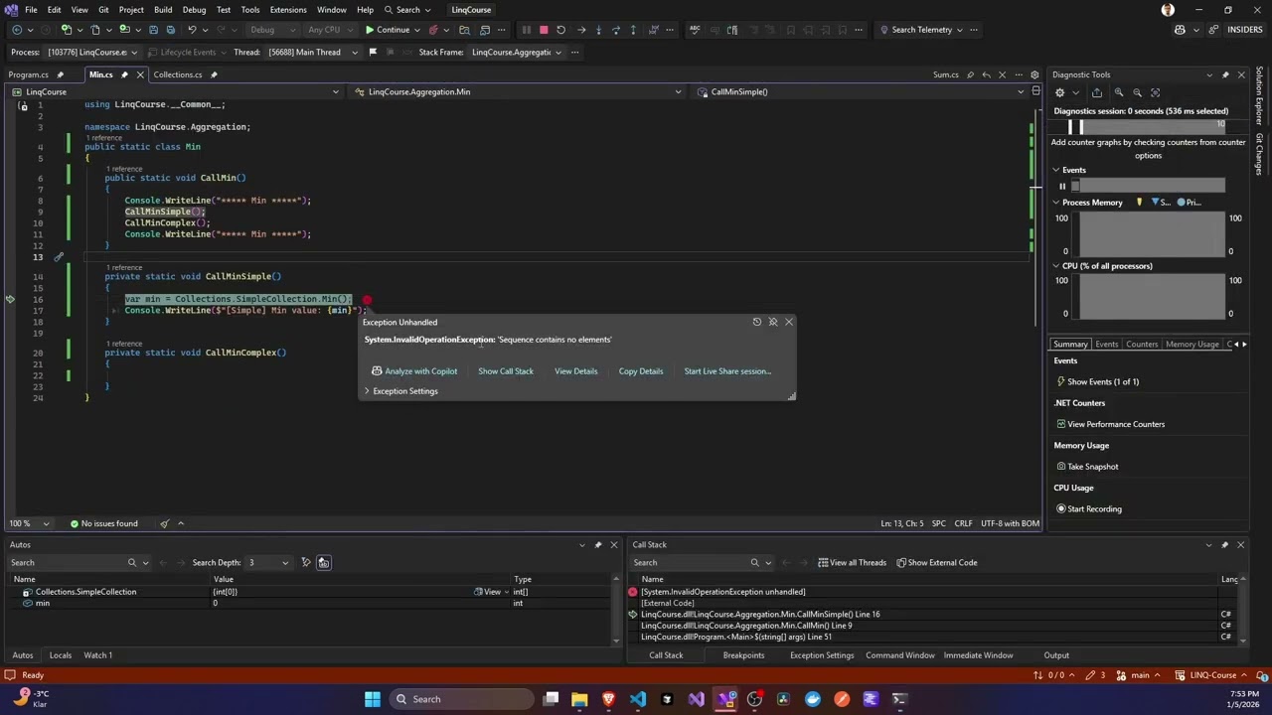Screen dimensions: 1272x715
Task: Click Export icon in Diagnostic Tools
Action: click(1097, 92)
